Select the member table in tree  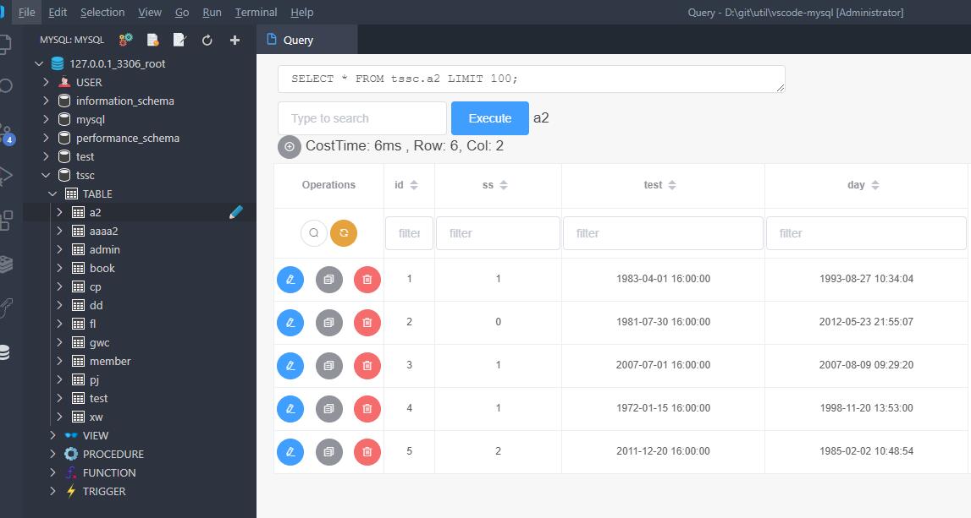[110, 361]
